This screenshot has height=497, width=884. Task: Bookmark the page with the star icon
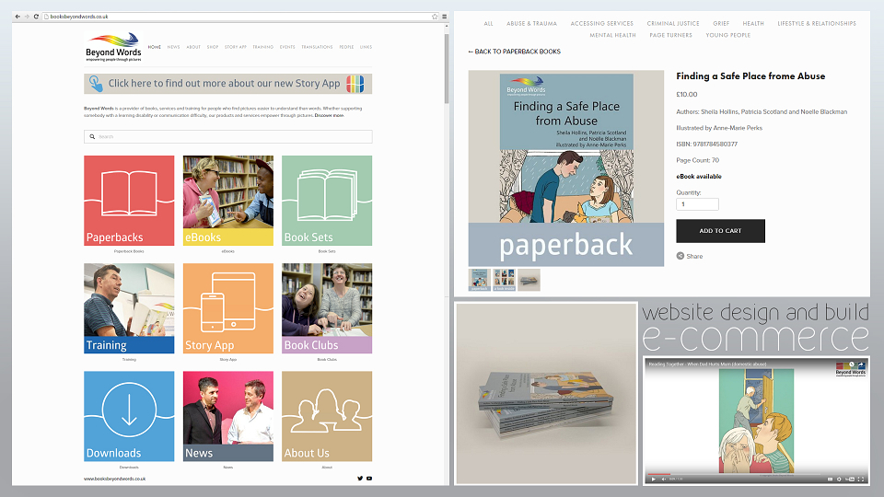435,17
